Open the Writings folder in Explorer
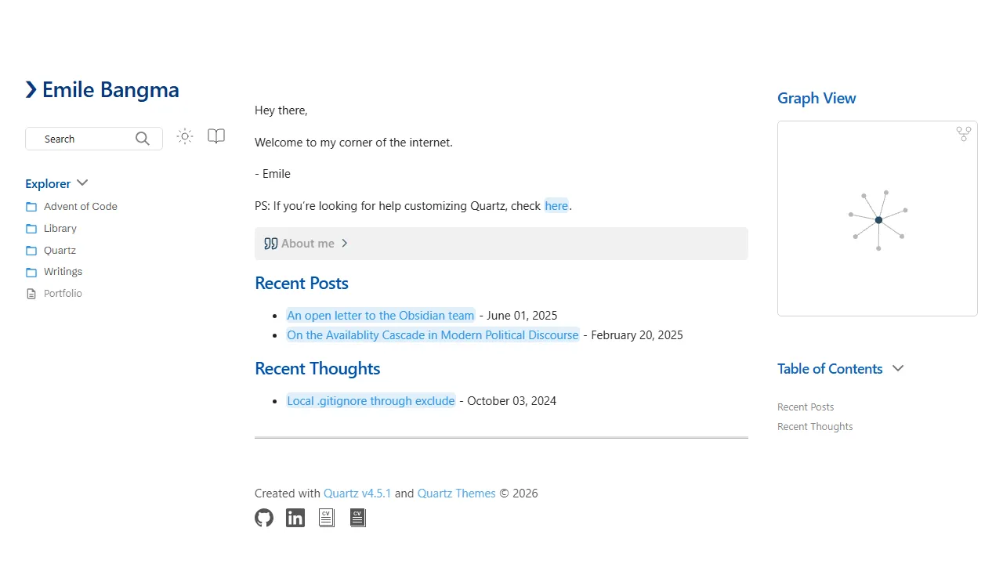The image size is (1003, 564). pos(63,271)
